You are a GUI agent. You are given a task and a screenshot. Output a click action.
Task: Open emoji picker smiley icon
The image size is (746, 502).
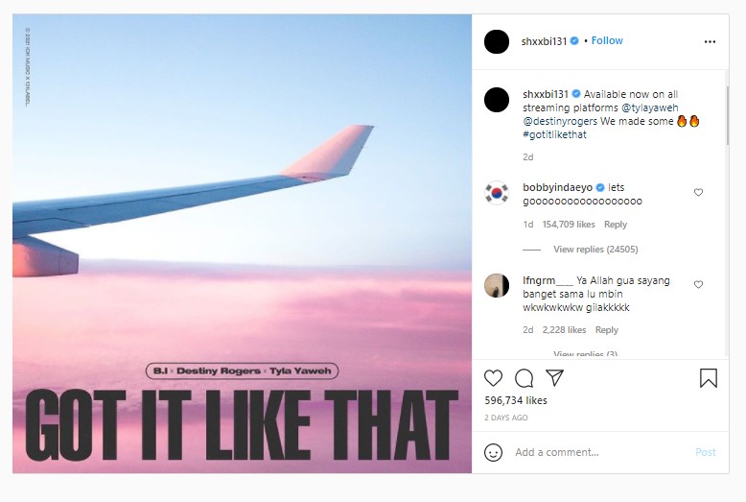[x=494, y=452]
